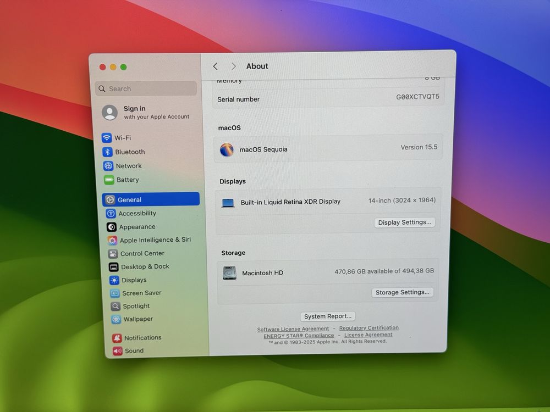This screenshot has width=550, height=412.
Task: Select Desktop & Dock in the sidebar list
Action: 145,267
